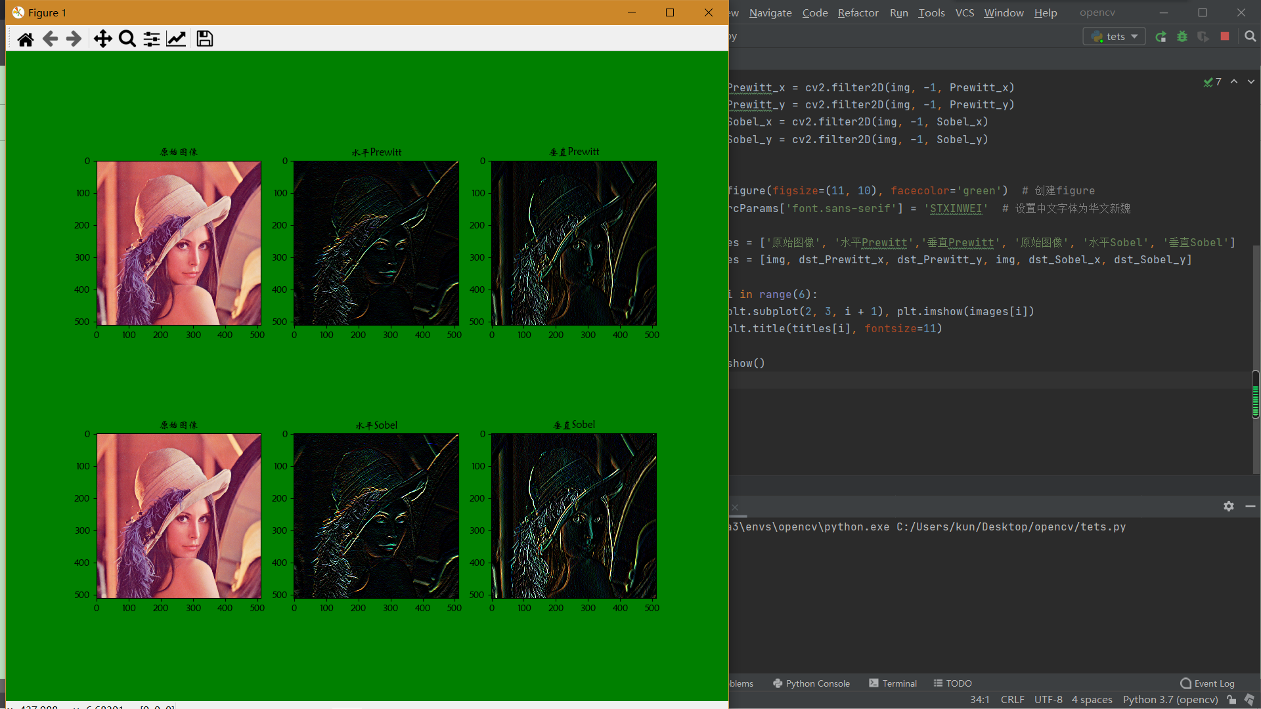Save the figure with floppy icon
The image size is (1261, 709).
tap(205, 39)
